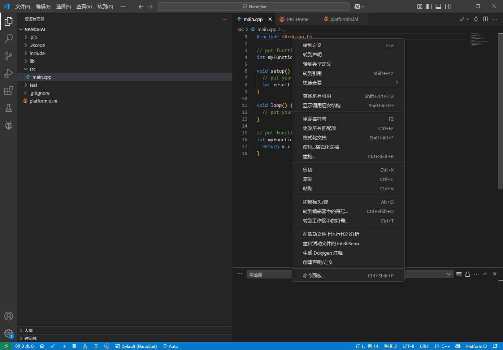The image size is (503, 350).
Task: Expand the 大纲 outline section
Action: 125,330
